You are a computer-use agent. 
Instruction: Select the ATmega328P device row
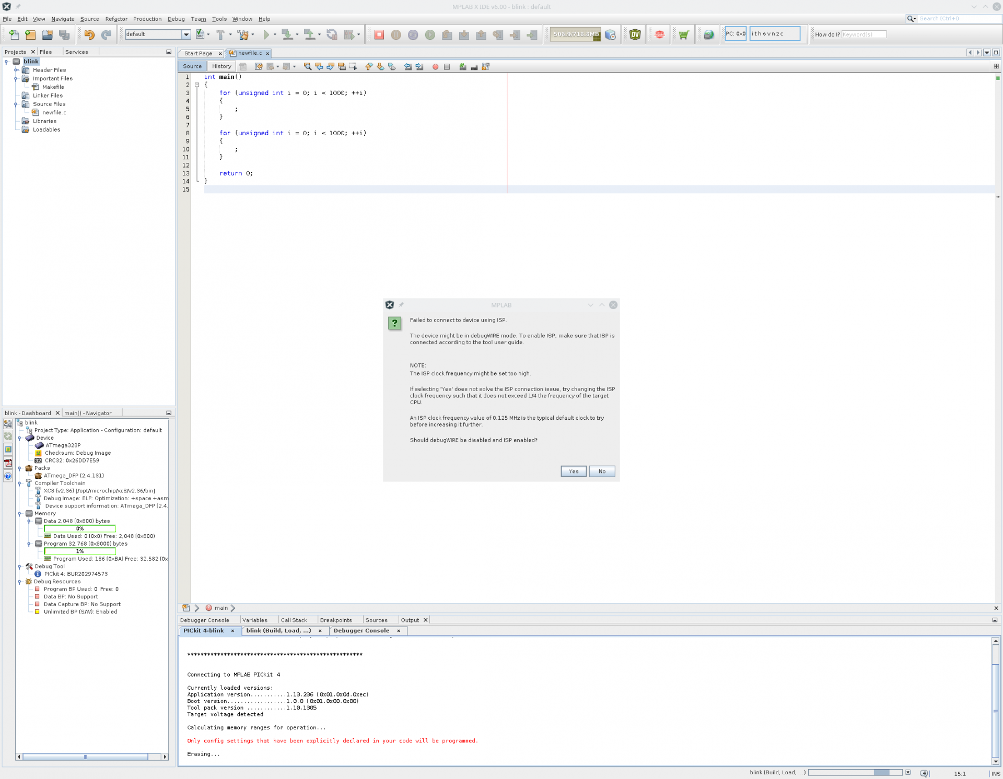pos(63,446)
